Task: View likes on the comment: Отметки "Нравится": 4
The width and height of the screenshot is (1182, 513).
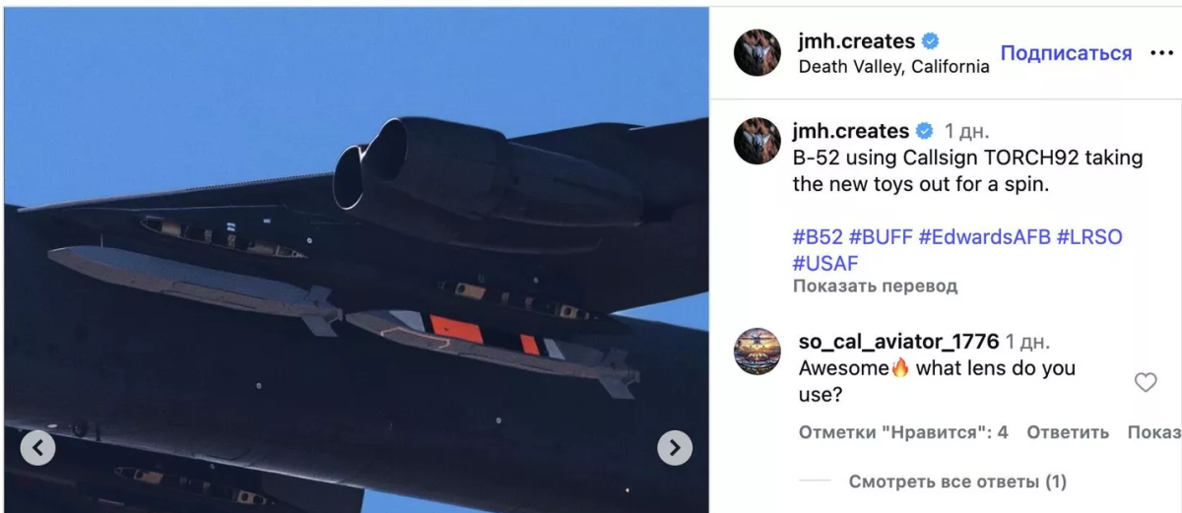Action: 903,432
